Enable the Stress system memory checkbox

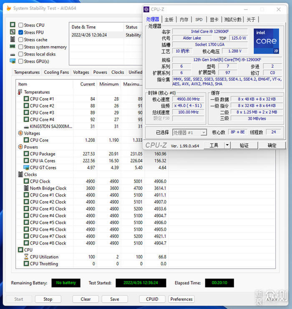(20, 47)
